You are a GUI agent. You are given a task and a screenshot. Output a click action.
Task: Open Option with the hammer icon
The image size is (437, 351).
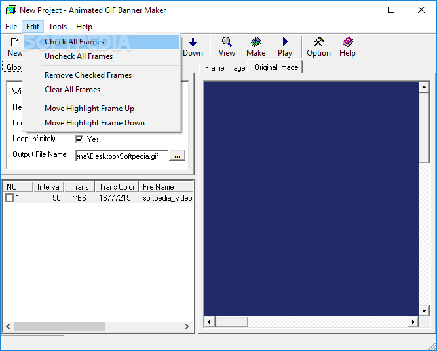pyautogui.click(x=318, y=42)
